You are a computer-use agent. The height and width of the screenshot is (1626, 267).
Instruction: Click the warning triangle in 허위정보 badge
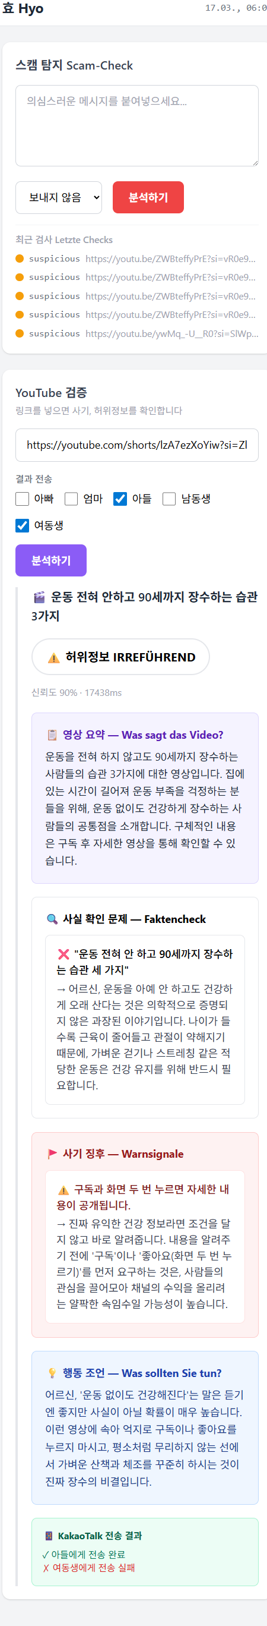(54, 658)
